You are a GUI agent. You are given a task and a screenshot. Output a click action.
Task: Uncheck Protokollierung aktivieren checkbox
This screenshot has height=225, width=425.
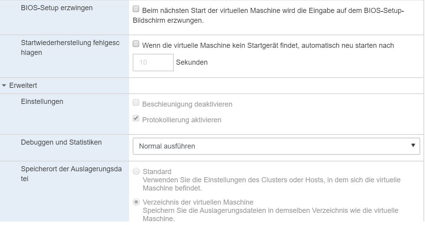point(136,119)
